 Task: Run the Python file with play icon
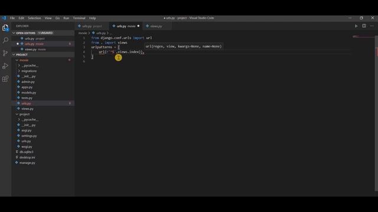coord(356,26)
